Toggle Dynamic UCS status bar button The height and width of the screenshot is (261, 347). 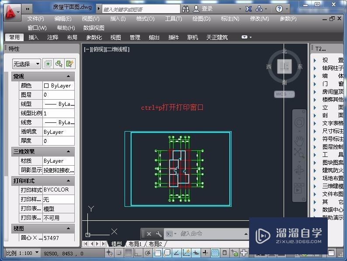click(x=186, y=253)
